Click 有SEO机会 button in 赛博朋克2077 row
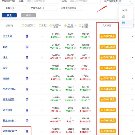The width and height of the screenshot is (135, 135). (x=108, y=131)
